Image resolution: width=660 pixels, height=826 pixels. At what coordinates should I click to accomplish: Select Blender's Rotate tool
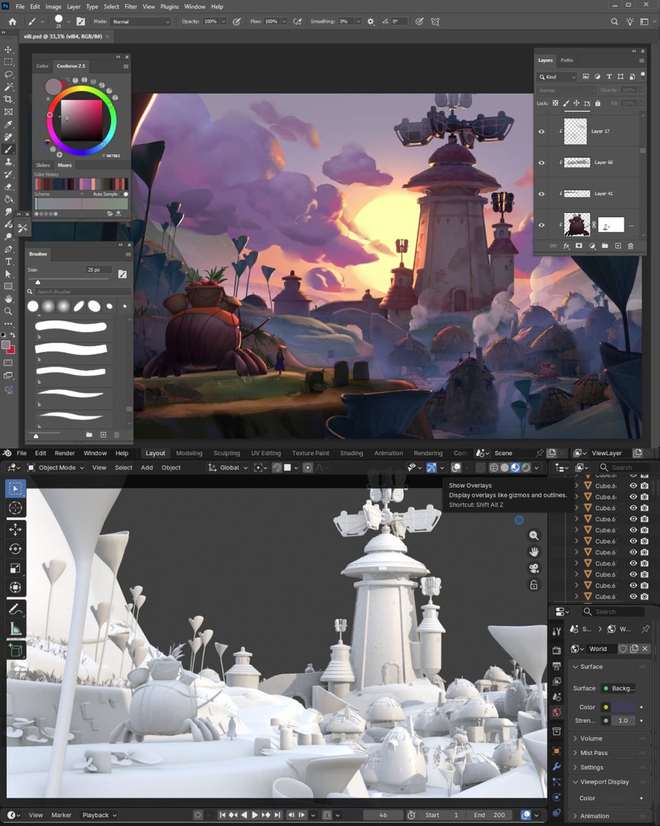point(16,549)
